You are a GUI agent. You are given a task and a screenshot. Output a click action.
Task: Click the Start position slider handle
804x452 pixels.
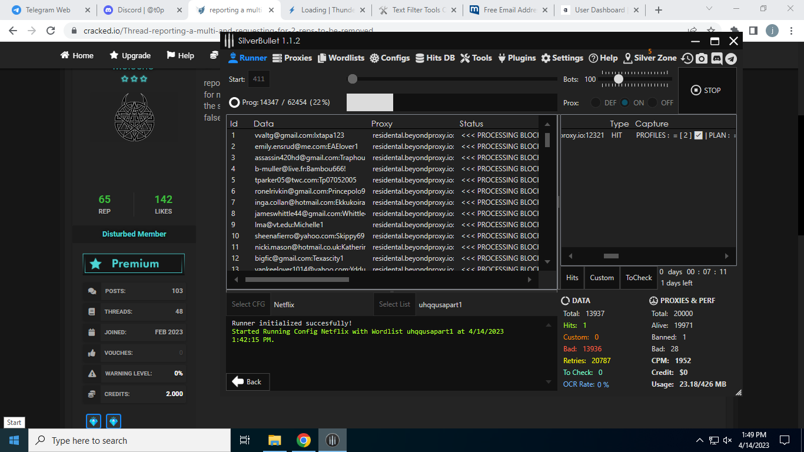352,79
